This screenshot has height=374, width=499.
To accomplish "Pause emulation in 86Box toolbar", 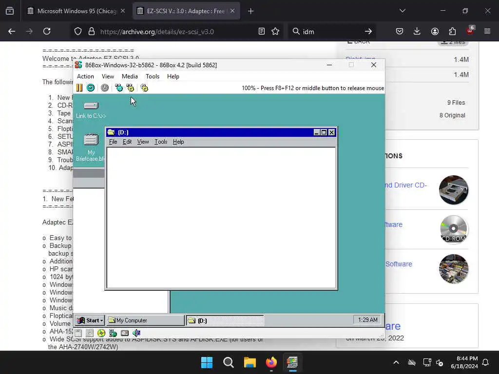I will [x=79, y=88].
